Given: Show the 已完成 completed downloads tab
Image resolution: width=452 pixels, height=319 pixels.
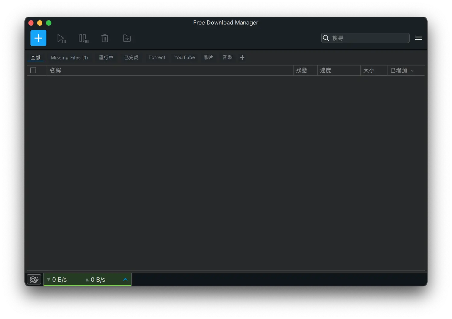Looking at the screenshot, I should pyautogui.click(x=131, y=57).
